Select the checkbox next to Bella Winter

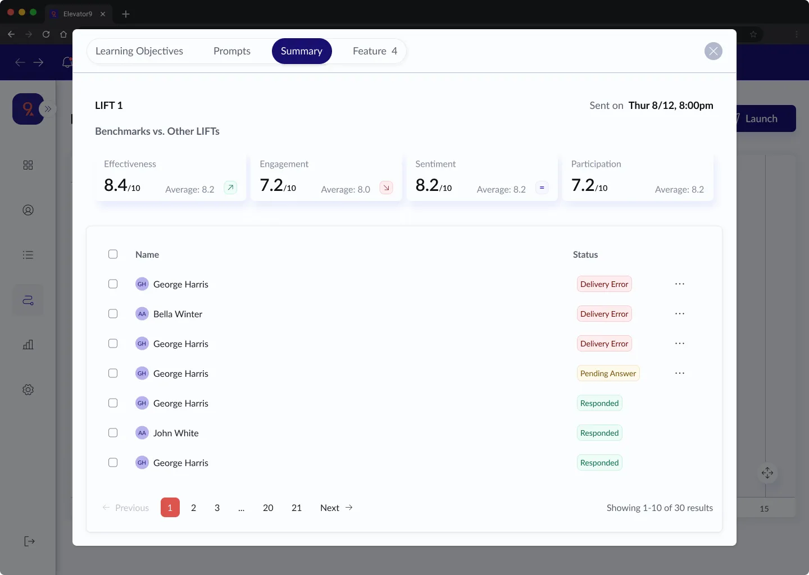coord(112,313)
